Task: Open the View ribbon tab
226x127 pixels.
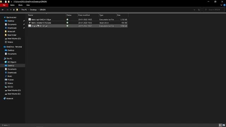Action: click(x=28, y=5)
